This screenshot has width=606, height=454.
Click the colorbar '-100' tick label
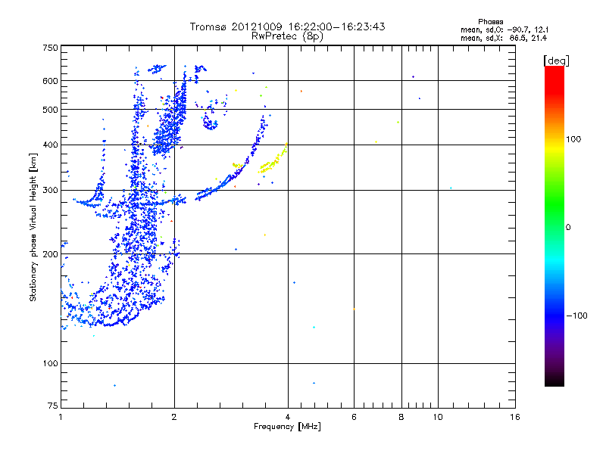coord(576,316)
